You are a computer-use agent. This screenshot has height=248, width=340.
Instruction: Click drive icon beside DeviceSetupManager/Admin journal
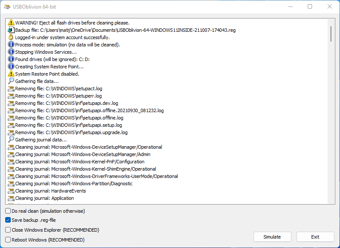11,154
